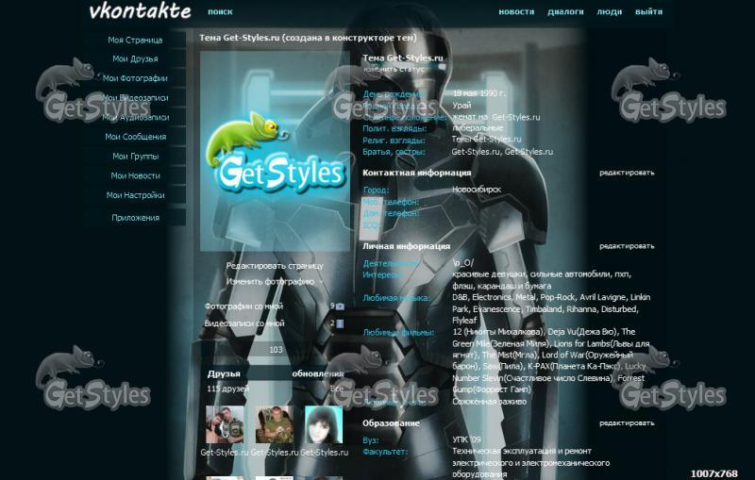Click редактировать next to Образование
This screenshot has height=480, width=755.
627,422
